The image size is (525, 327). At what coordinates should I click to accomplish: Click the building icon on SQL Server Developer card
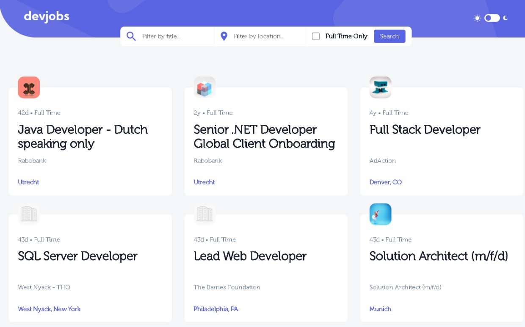click(x=29, y=214)
